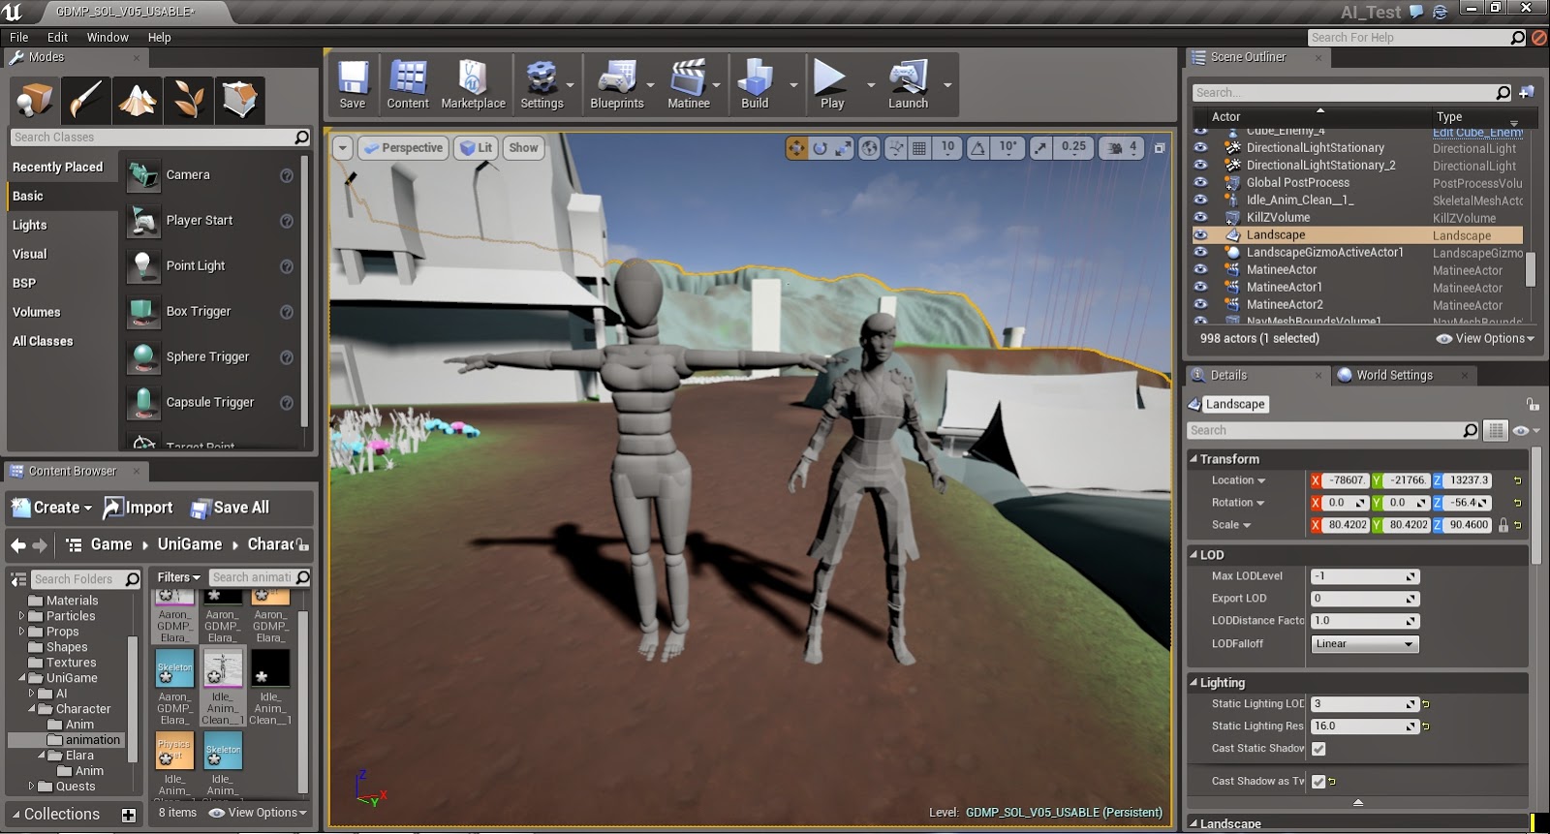This screenshot has height=834, width=1550.
Task: Open the File menu
Action: coord(19,38)
